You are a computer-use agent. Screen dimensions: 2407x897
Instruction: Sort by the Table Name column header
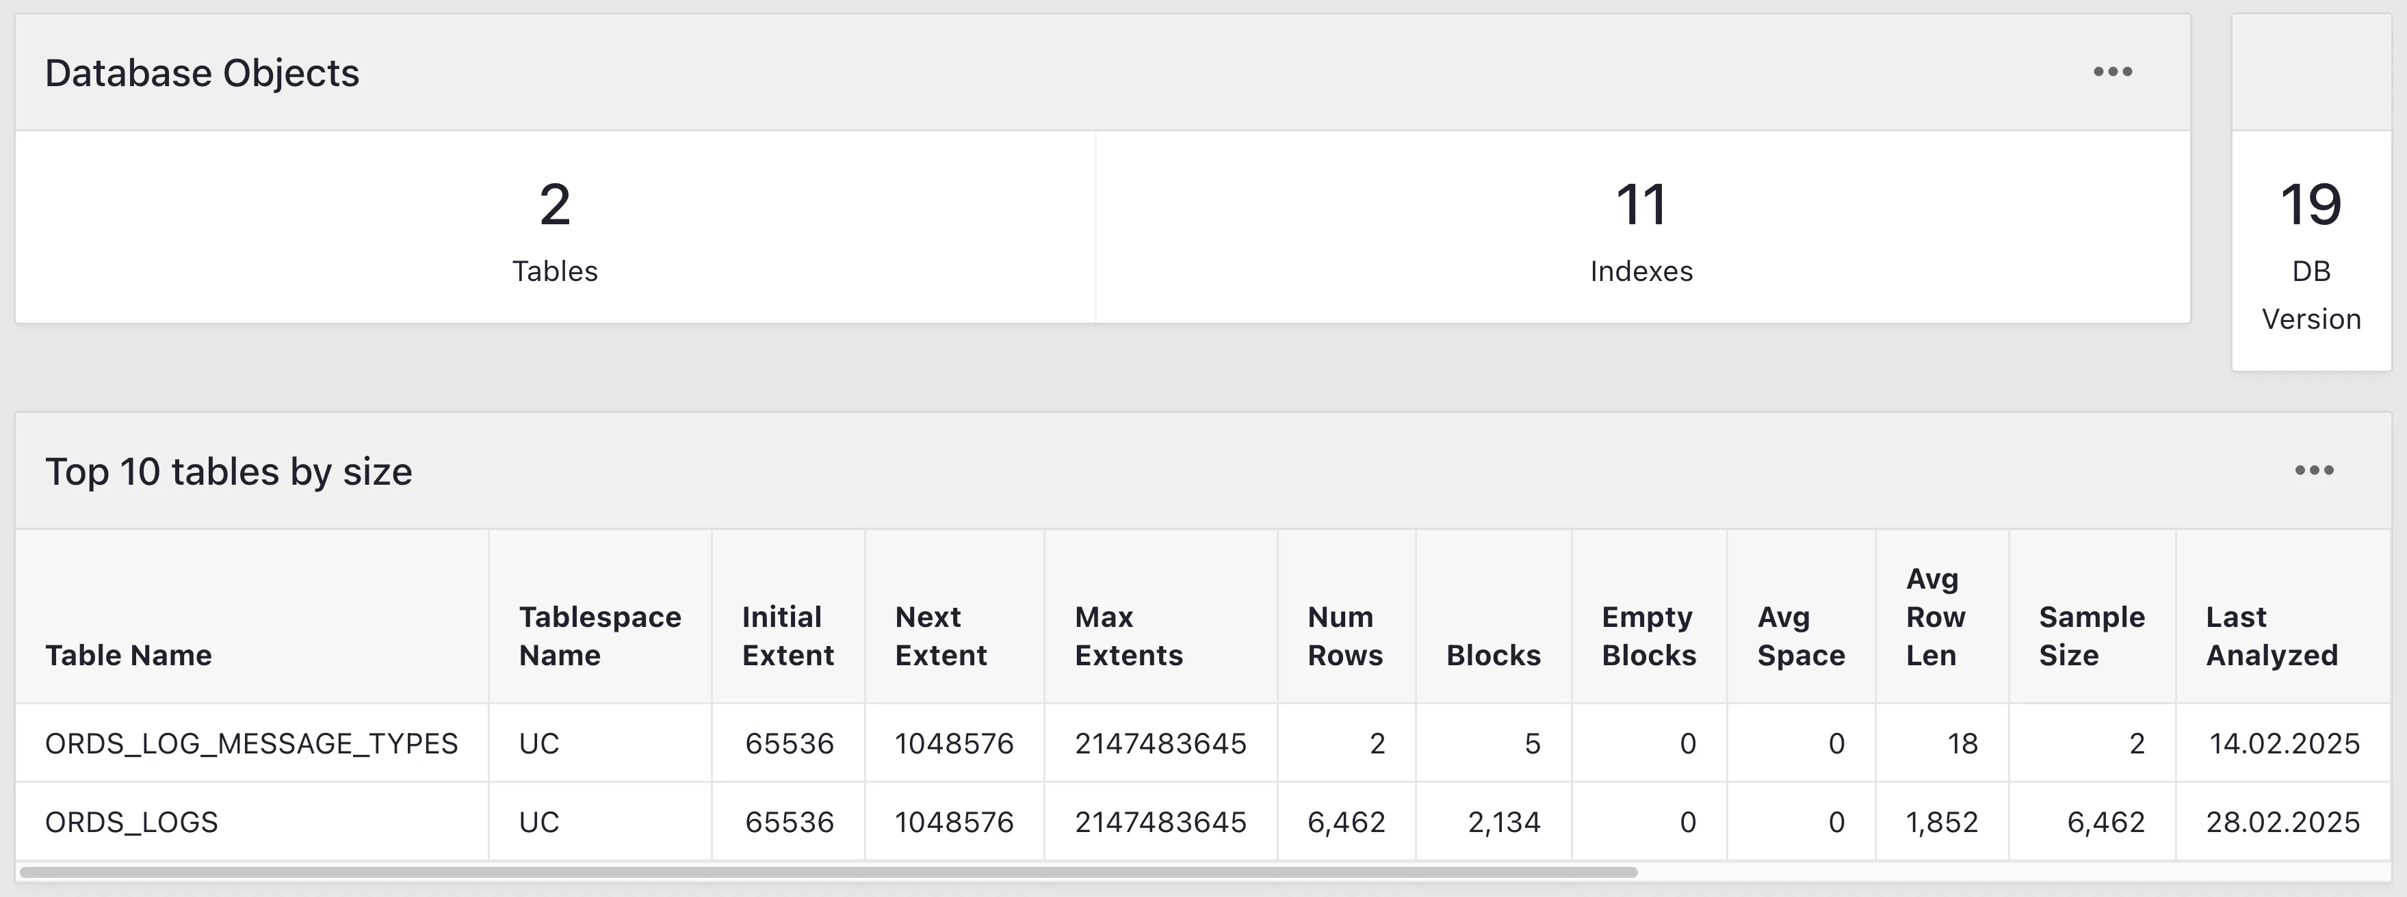(128, 654)
